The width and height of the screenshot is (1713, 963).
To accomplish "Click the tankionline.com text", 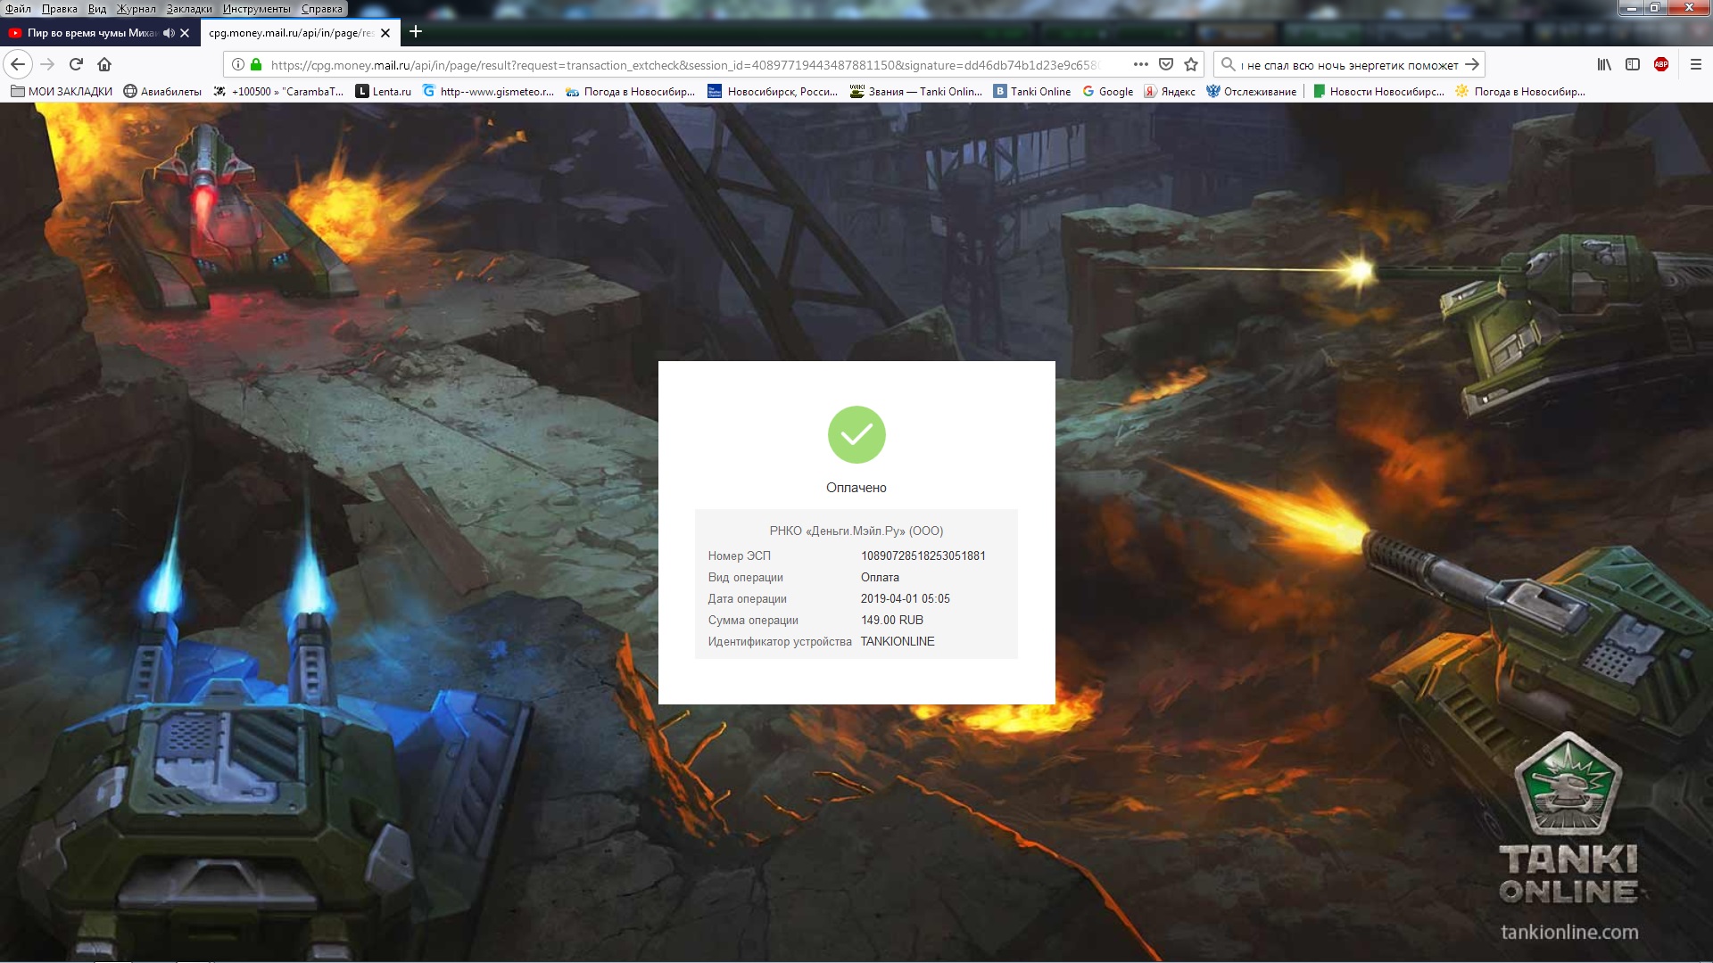I will (x=1569, y=932).
